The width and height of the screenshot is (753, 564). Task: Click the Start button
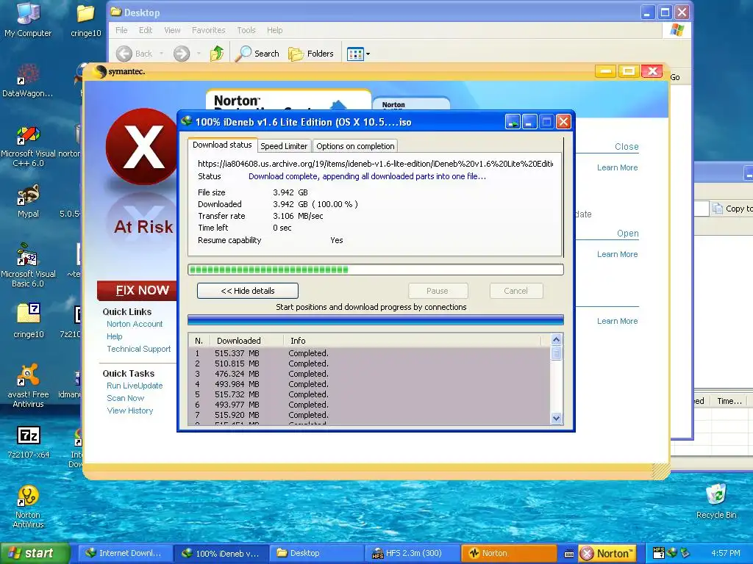pyautogui.click(x=35, y=553)
